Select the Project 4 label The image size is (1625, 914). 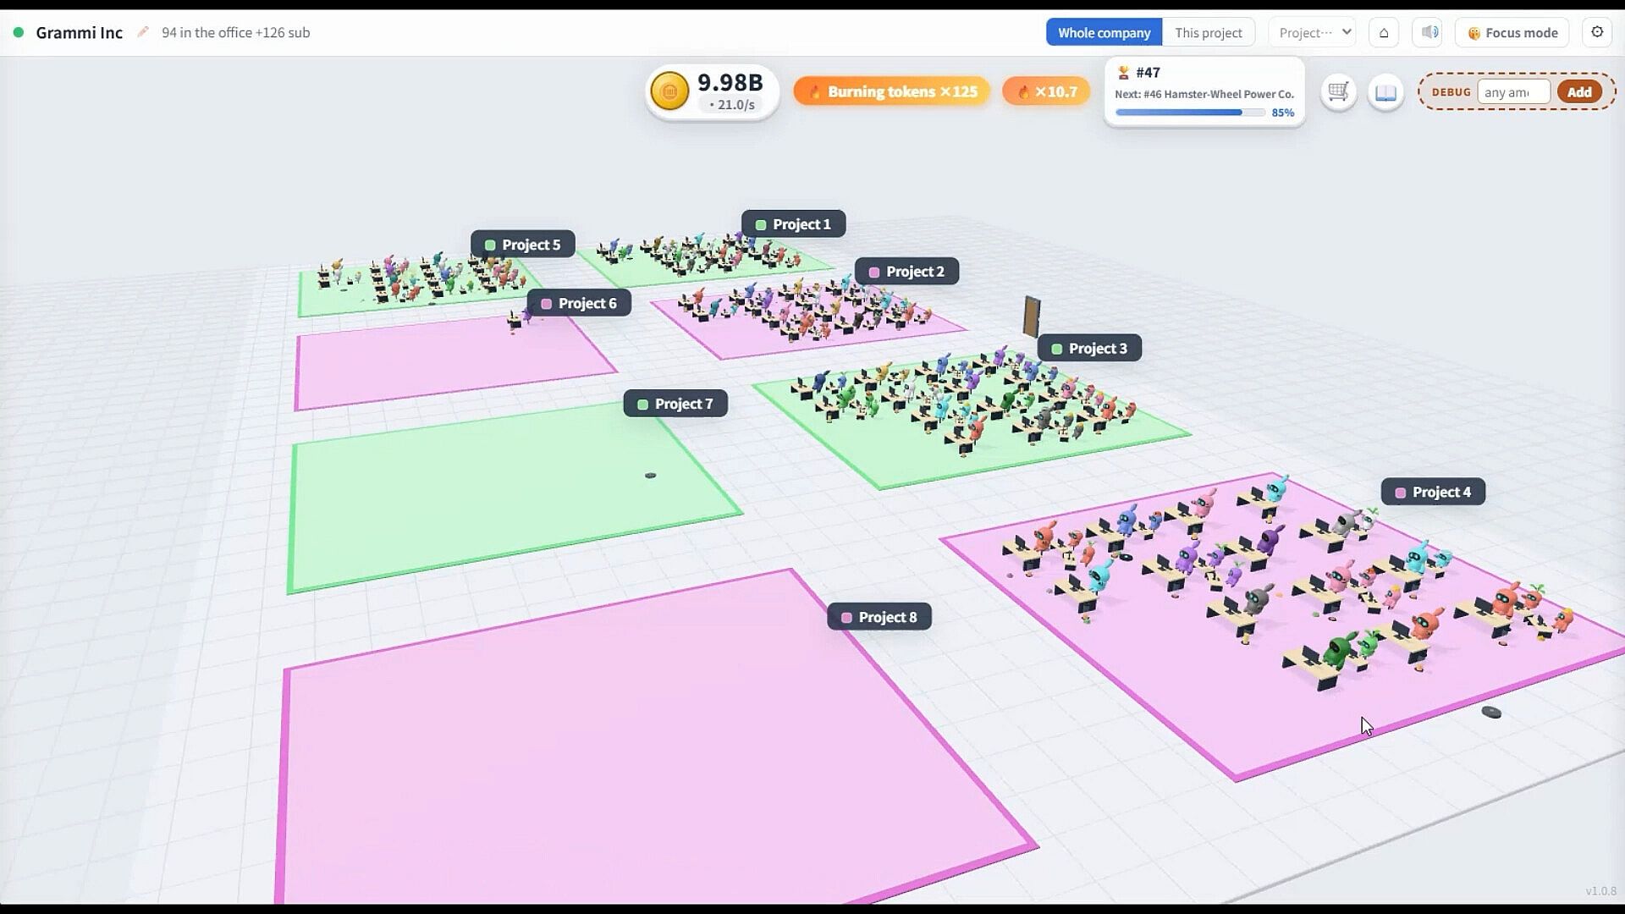(1433, 492)
